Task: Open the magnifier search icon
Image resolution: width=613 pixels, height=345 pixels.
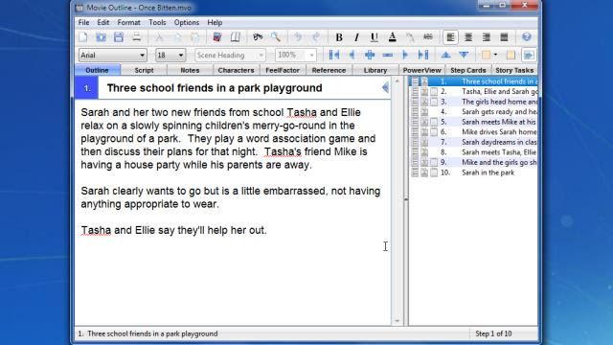Action: (x=276, y=37)
